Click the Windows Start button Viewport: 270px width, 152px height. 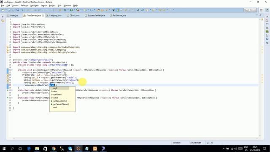click(4, 149)
